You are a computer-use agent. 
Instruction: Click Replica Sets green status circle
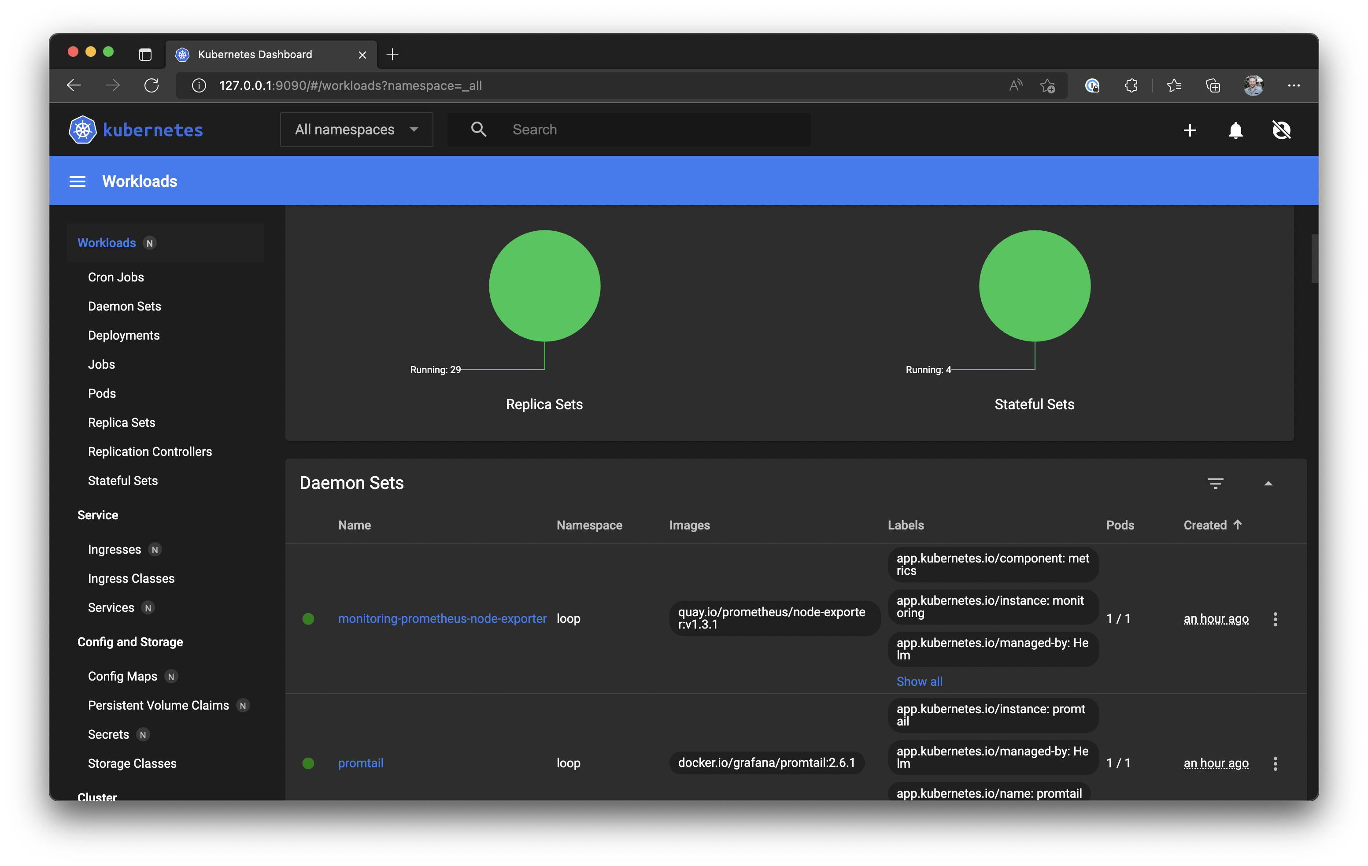(x=544, y=286)
